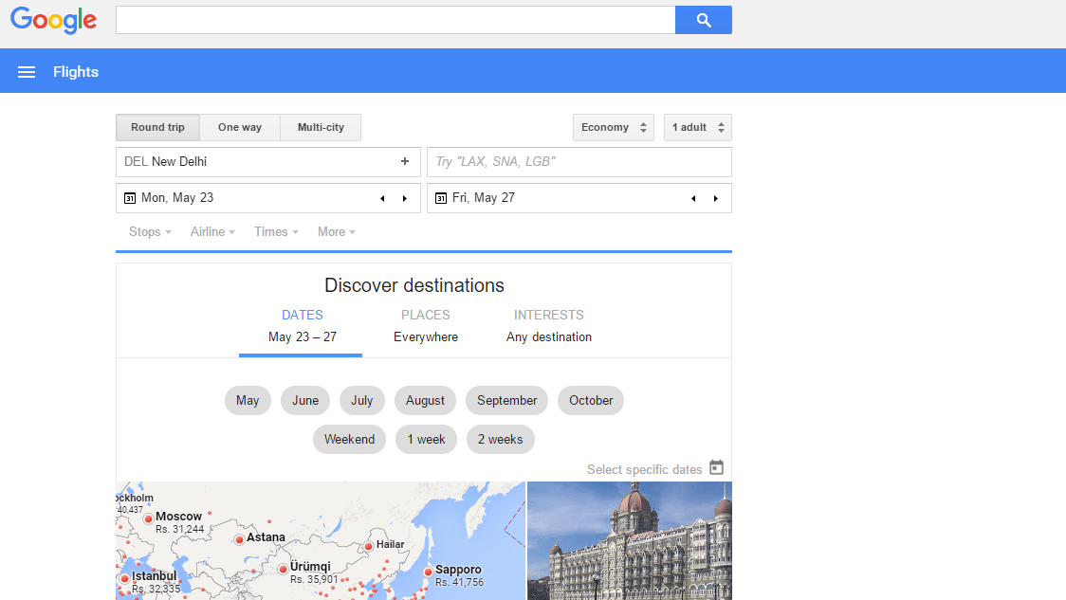This screenshot has width=1066, height=600.
Task: Click the Moscow map marker dot
Action: [148, 518]
